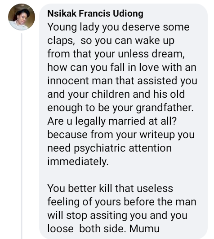Click the word 'children' in the comment

[x=111, y=94]
